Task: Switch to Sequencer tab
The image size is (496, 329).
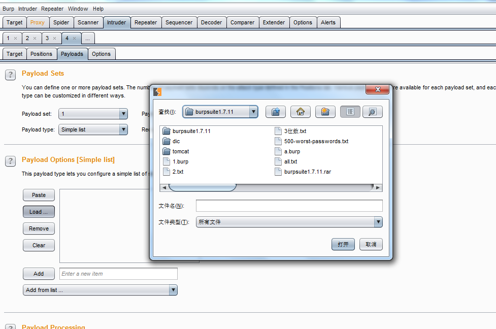Action: pos(179,22)
